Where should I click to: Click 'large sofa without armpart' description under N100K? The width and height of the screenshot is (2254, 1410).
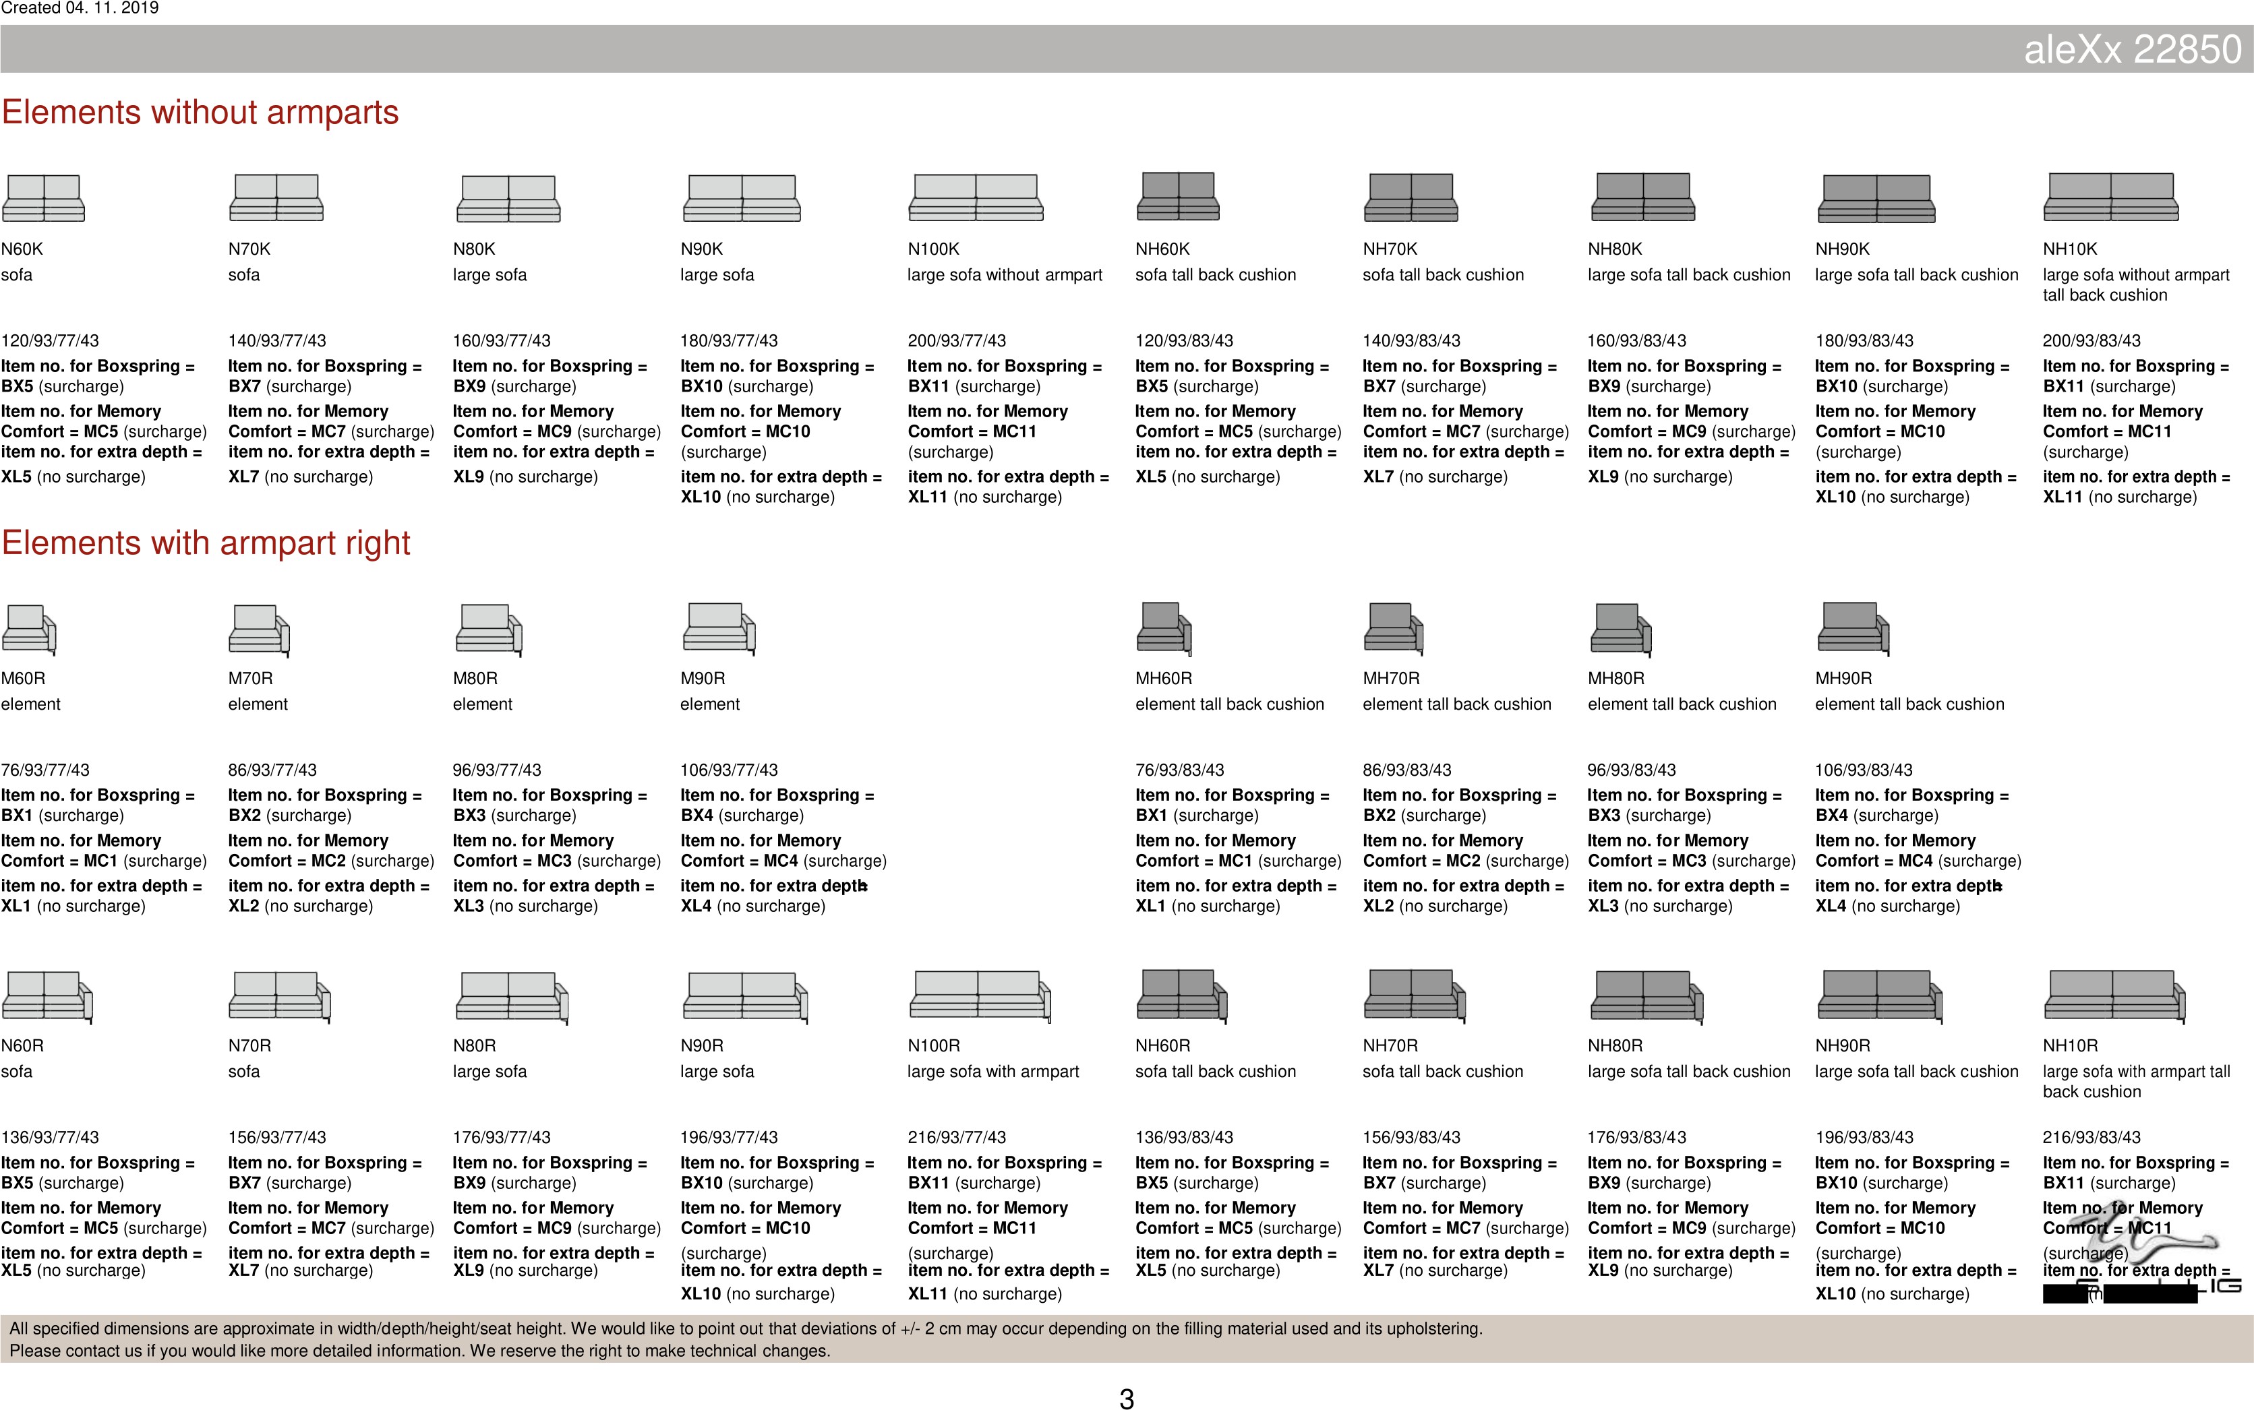click(1005, 275)
